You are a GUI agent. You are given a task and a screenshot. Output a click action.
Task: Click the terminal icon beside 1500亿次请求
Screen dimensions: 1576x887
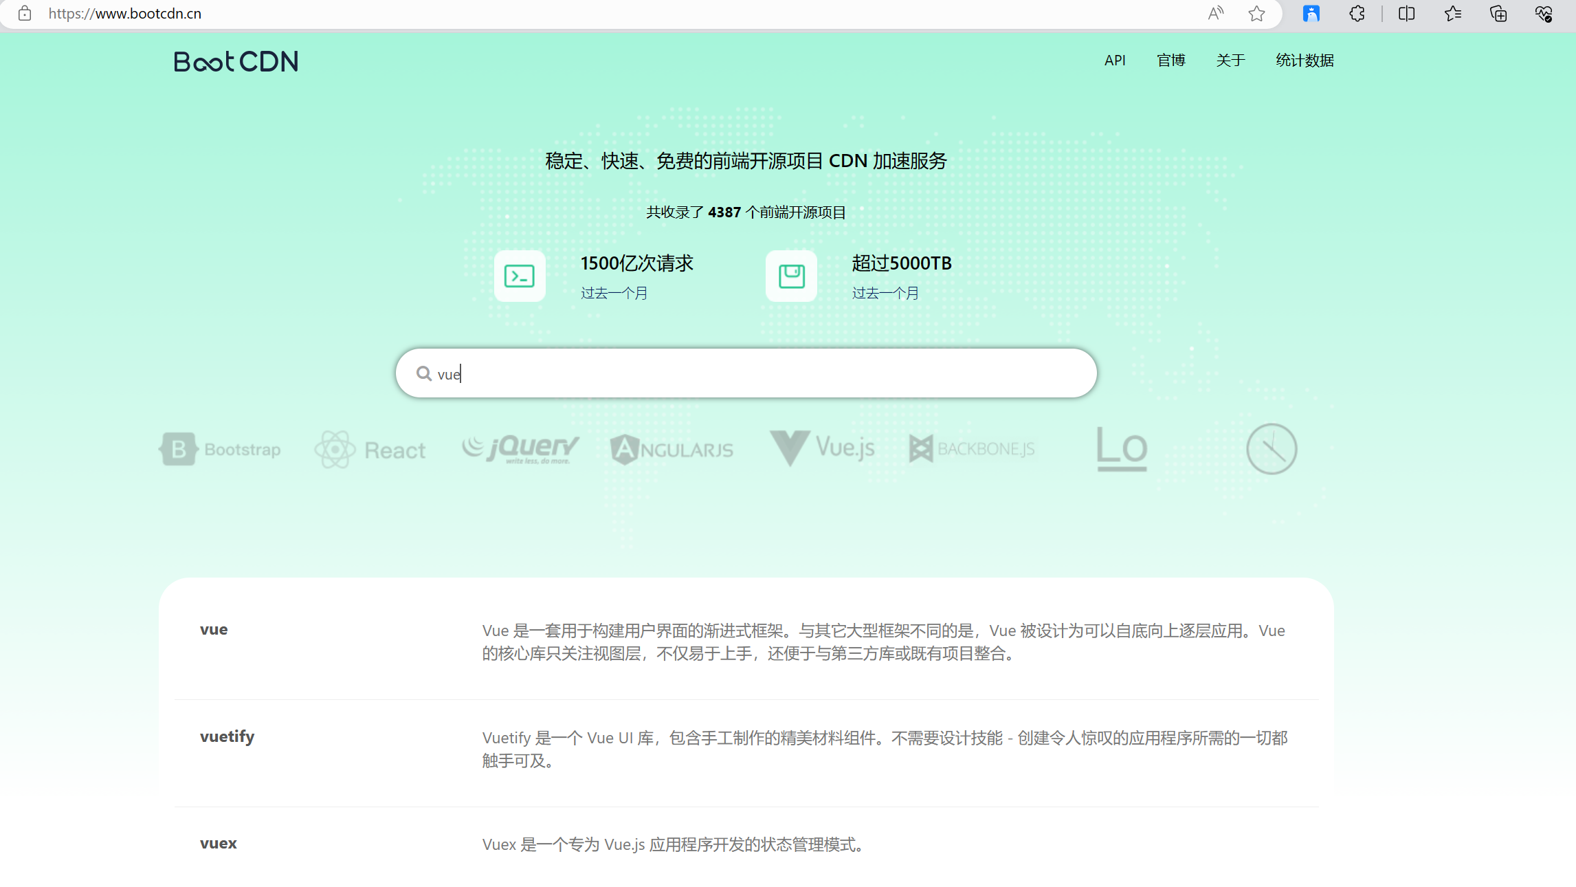point(520,276)
